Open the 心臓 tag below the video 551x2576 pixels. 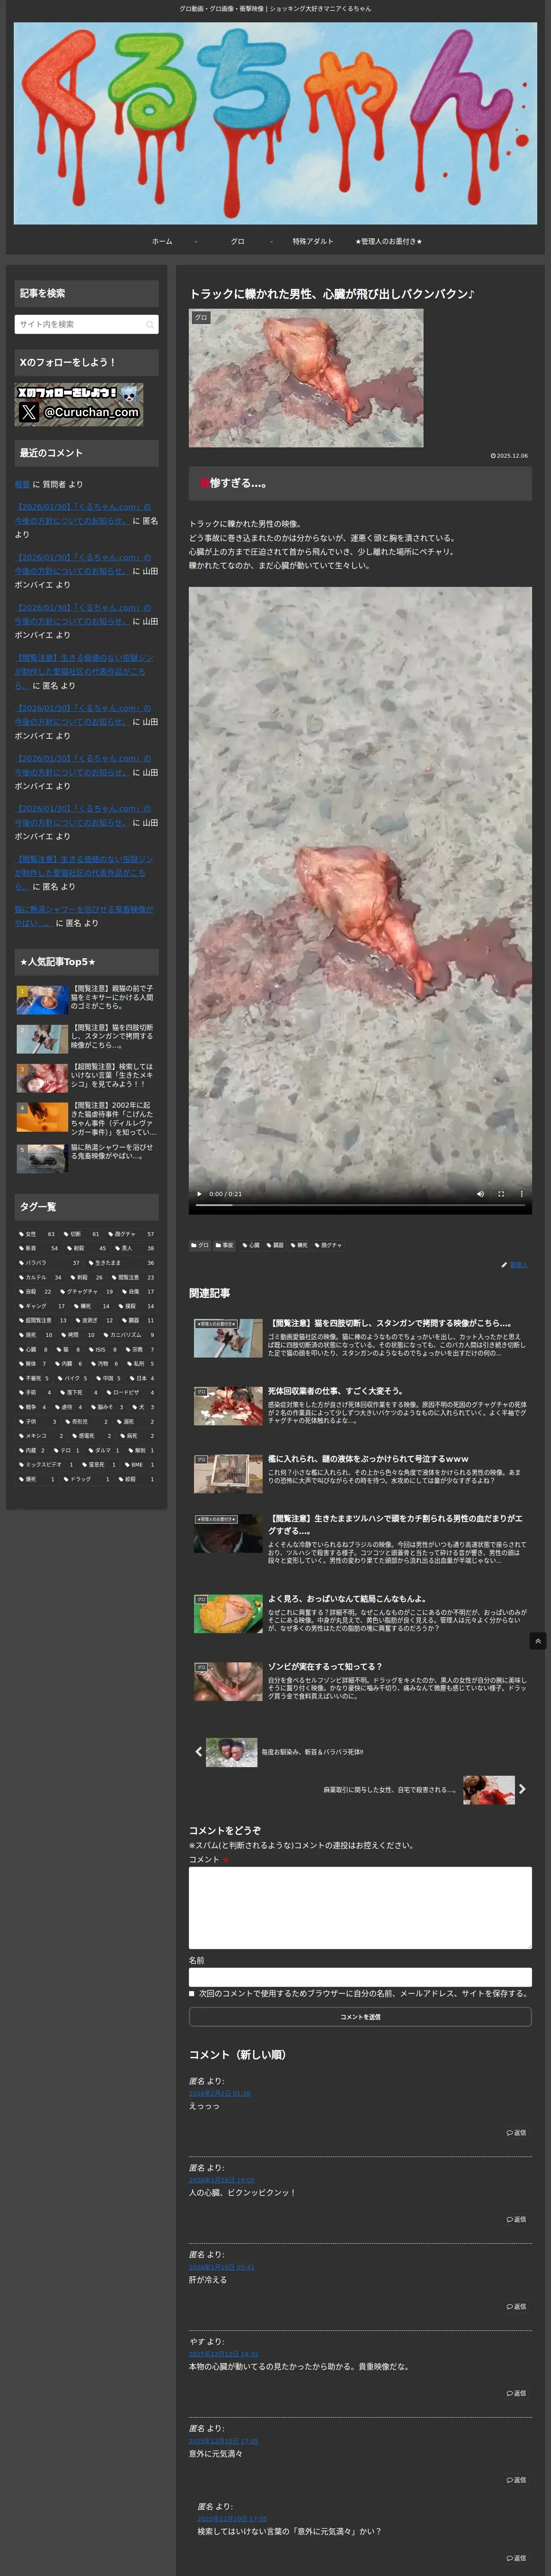coord(251,1245)
